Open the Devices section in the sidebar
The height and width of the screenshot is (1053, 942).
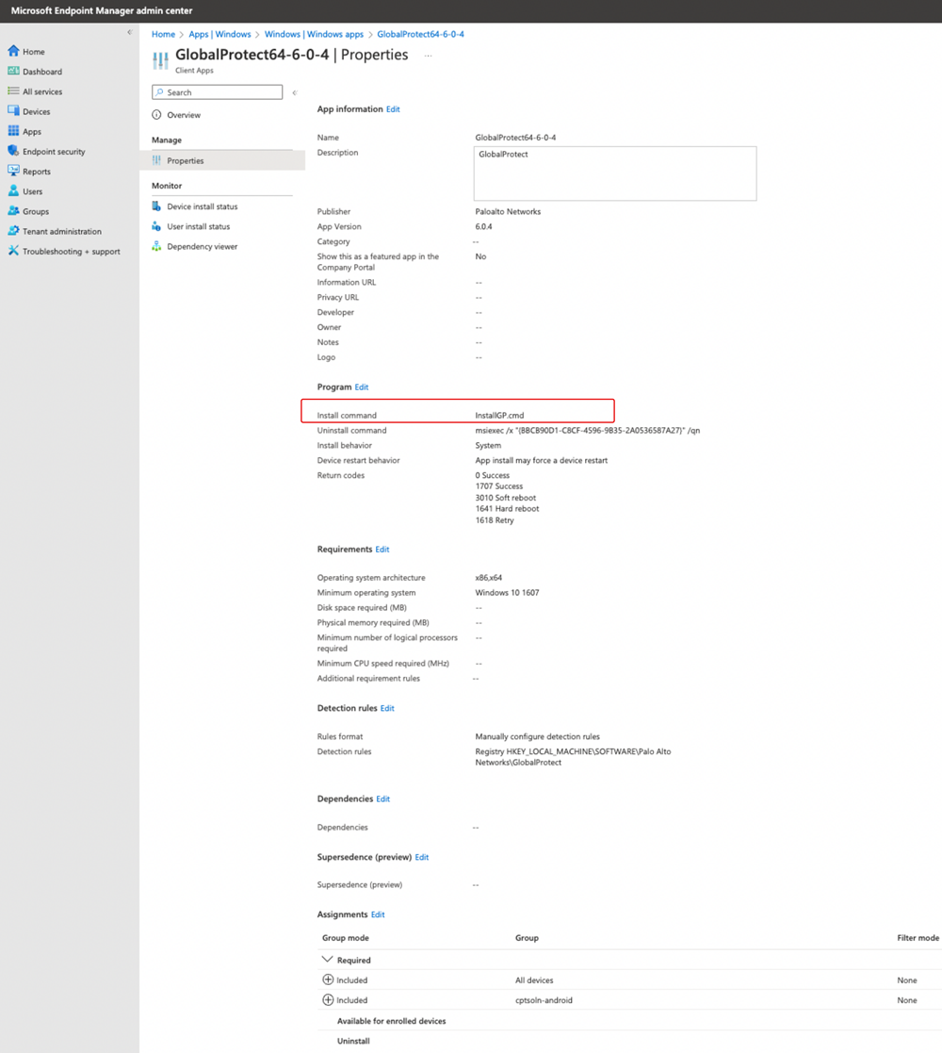pos(31,111)
